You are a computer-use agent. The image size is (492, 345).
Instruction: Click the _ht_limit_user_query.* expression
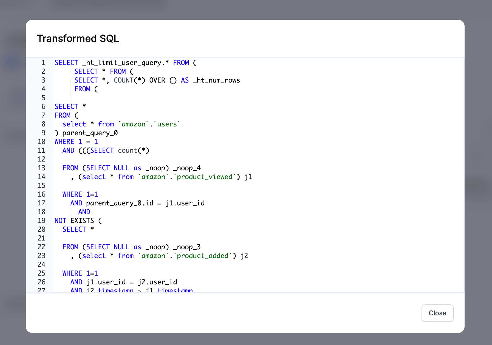125,63
